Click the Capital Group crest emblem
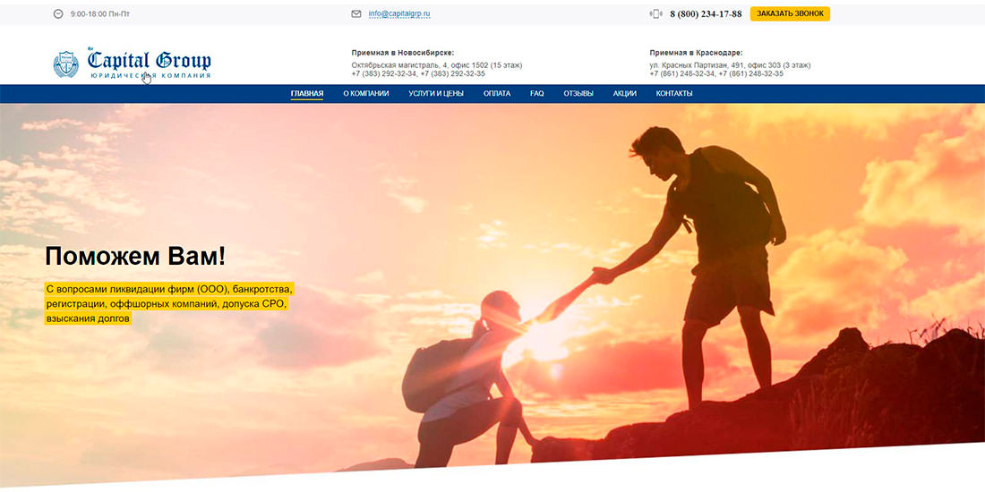 [66, 64]
